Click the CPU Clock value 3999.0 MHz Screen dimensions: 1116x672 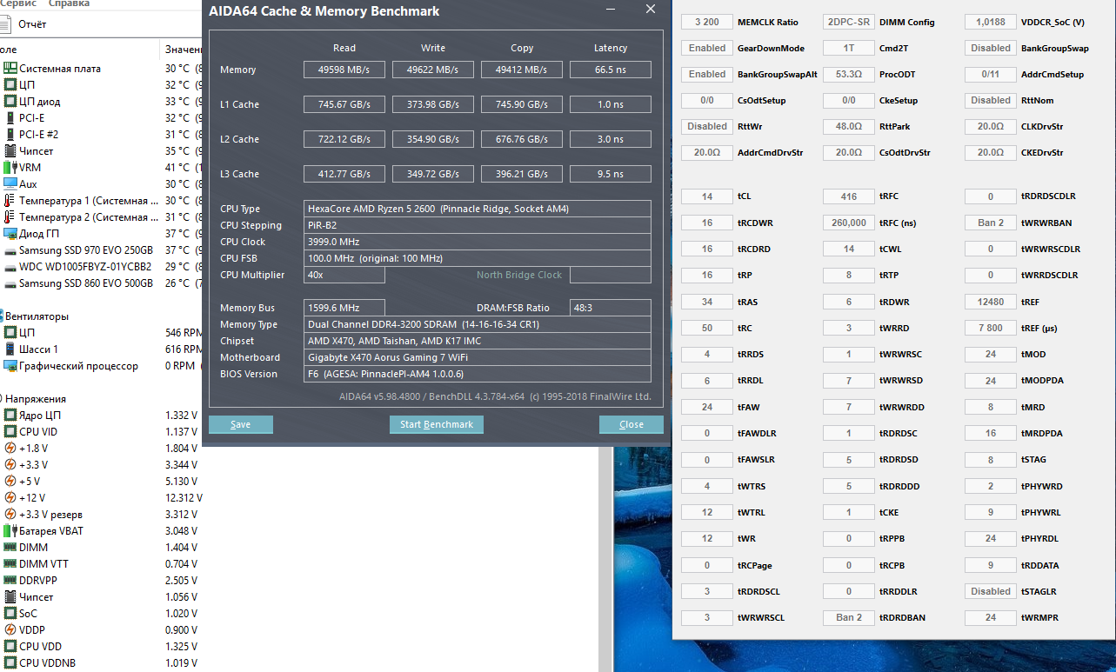(x=478, y=242)
